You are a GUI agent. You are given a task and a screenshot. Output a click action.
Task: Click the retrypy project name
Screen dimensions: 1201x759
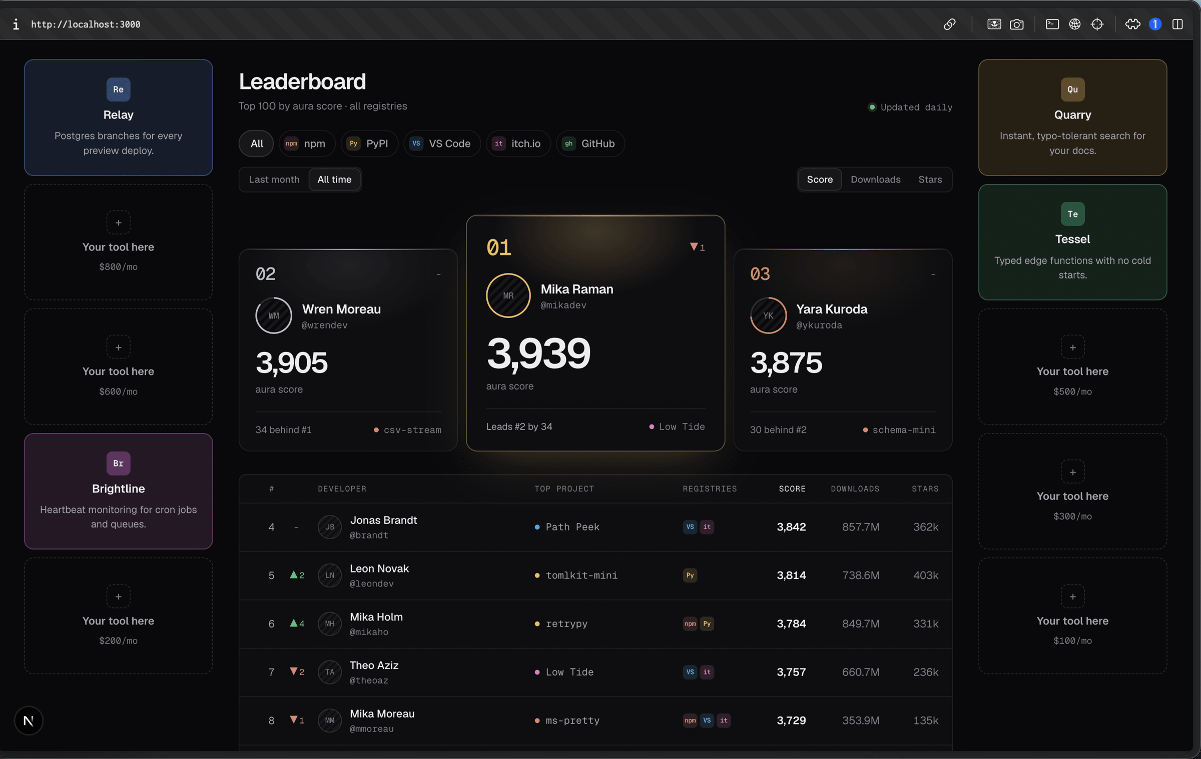click(x=566, y=624)
